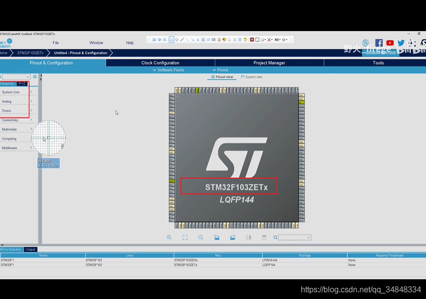426x299 pixels.
Task: Open the Output bottom tab
Action: click(x=31, y=249)
